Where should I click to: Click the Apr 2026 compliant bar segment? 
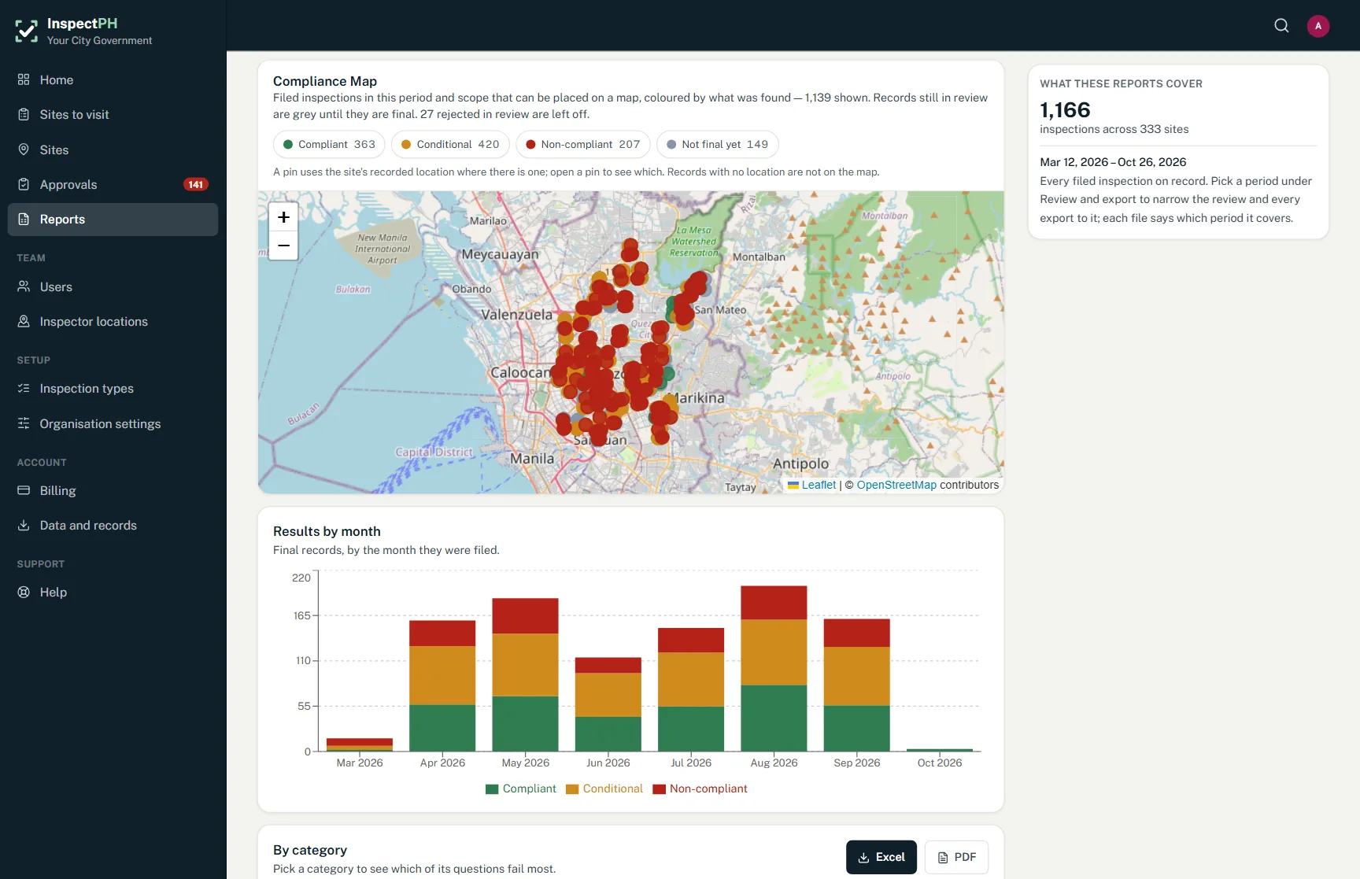pos(442,728)
